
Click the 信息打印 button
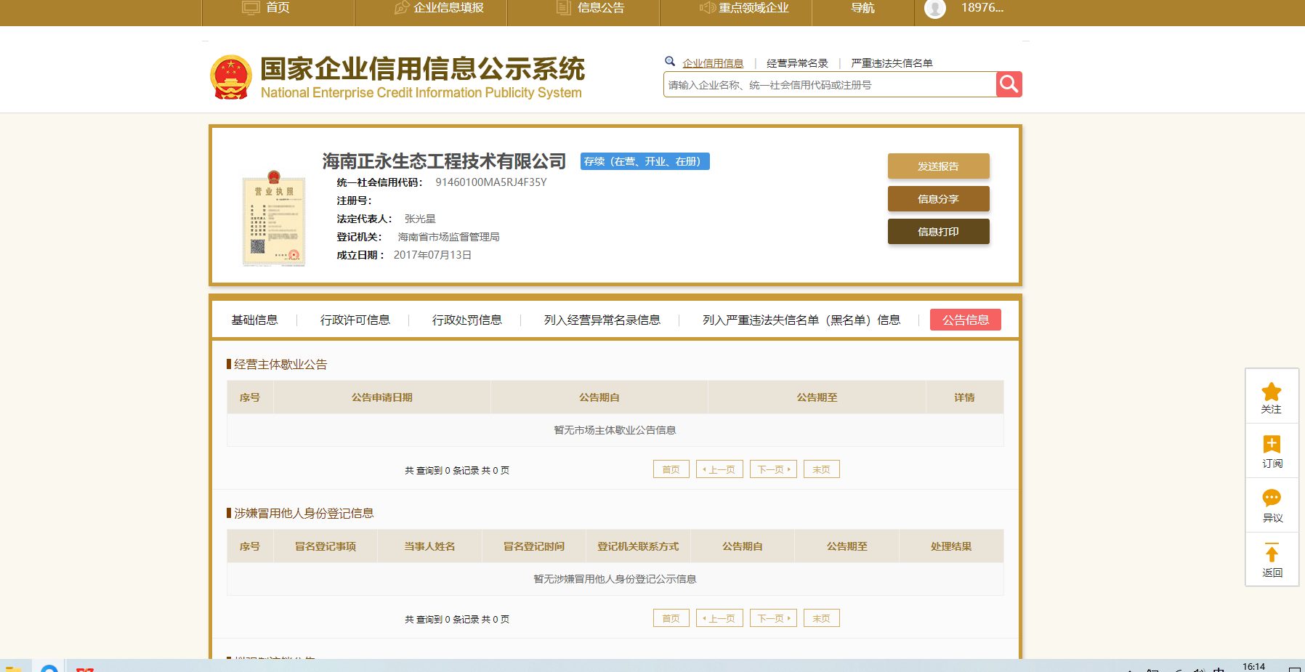[938, 232]
